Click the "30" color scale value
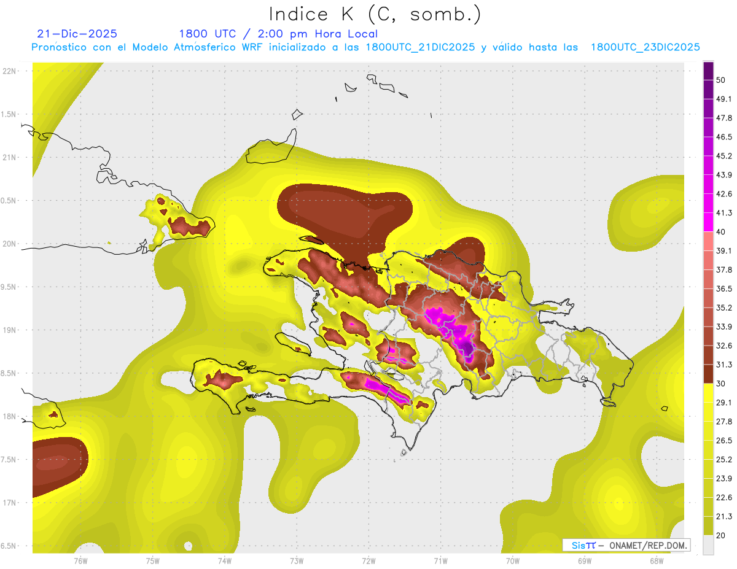The image size is (737, 569). click(x=721, y=384)
